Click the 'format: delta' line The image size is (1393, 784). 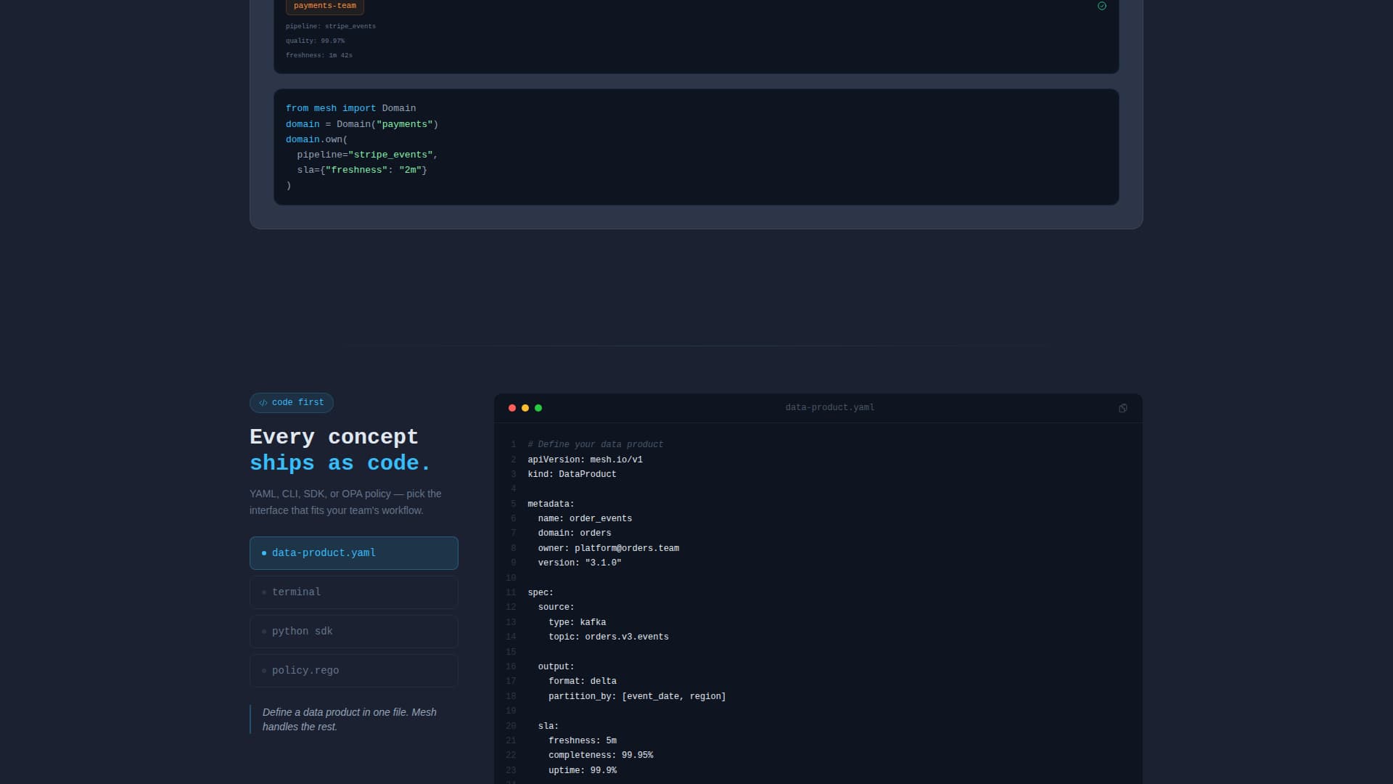[583, 681]
